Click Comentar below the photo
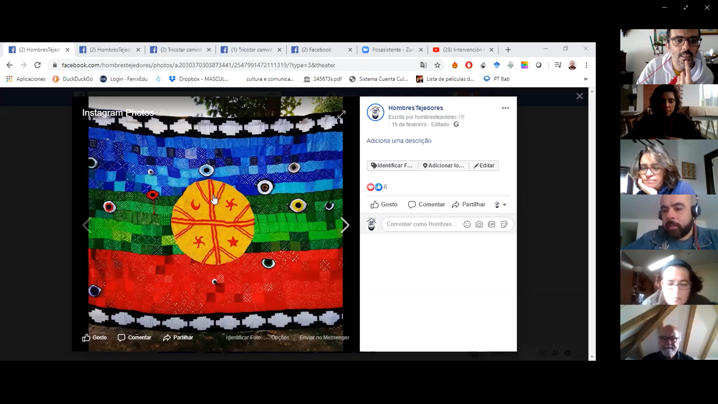 [x=134, y=337]
